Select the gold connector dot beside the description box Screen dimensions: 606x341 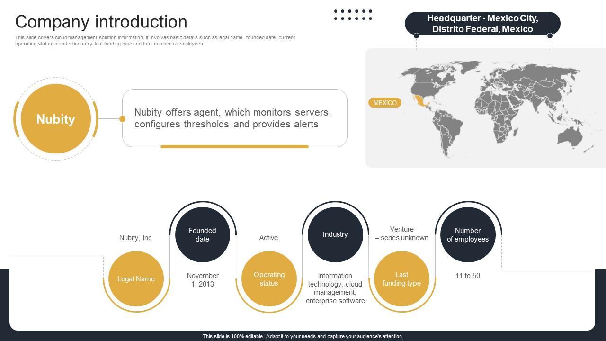point(122,119)
